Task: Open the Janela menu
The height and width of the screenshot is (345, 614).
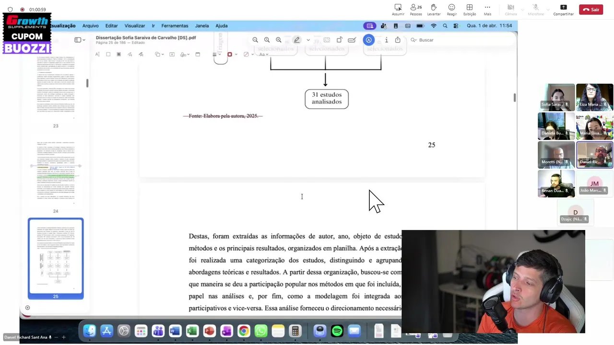Action: click(x=202, y=26)
